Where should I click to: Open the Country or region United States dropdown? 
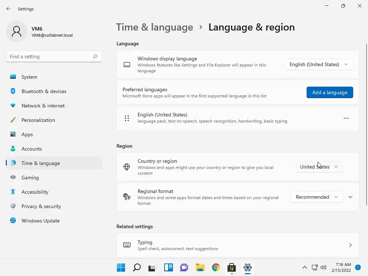[319, 167]
